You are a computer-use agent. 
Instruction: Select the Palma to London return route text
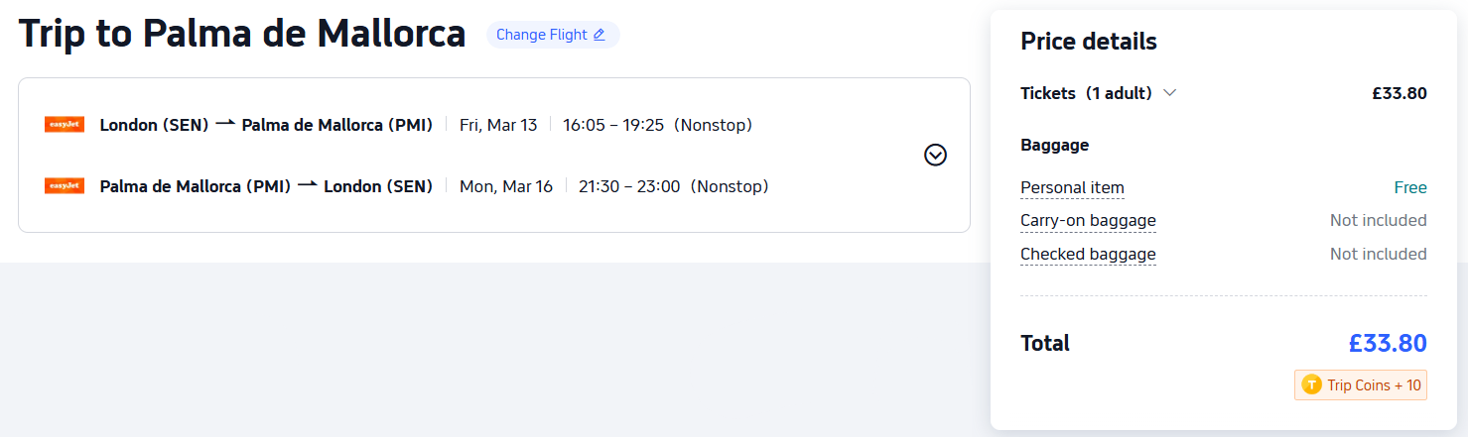pyautogui.click(x=266, y=186)
